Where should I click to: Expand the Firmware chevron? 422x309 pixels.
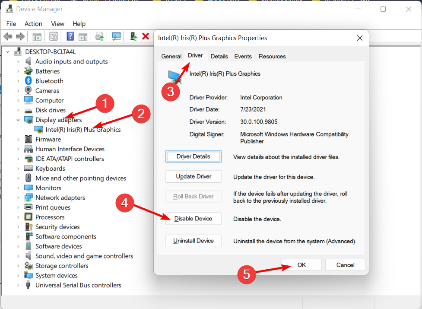(x=18, y=140)
